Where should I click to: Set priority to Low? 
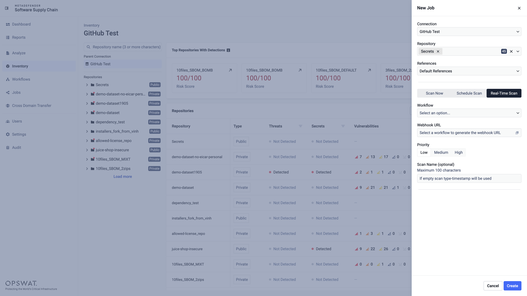point(424,152)
